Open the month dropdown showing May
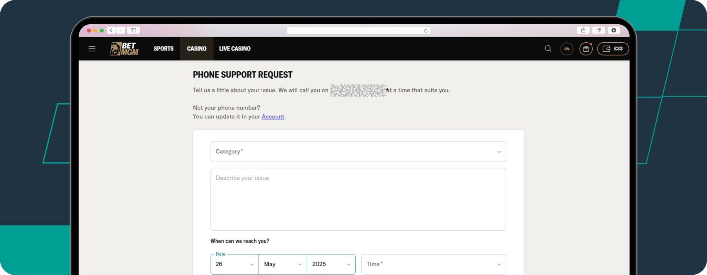The width and height of the screenshot is (707, 275). click(283, 264)
